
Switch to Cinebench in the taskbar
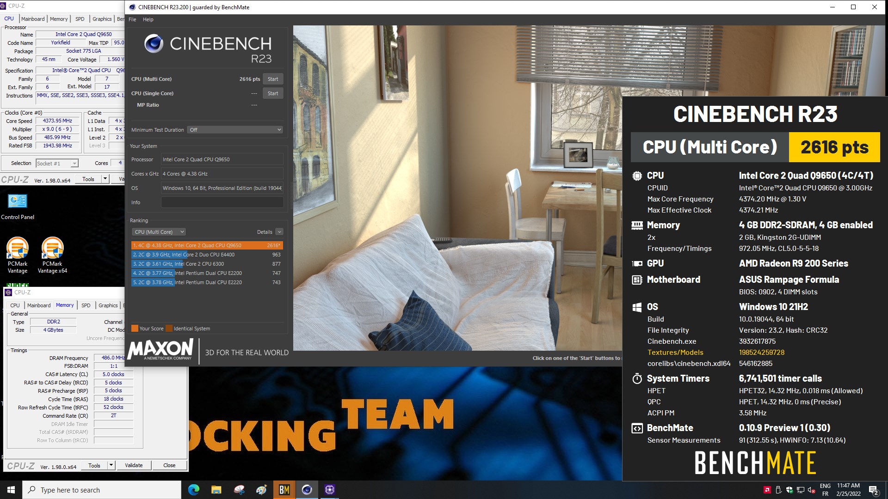pyautogui.click(x=307, y=490)
